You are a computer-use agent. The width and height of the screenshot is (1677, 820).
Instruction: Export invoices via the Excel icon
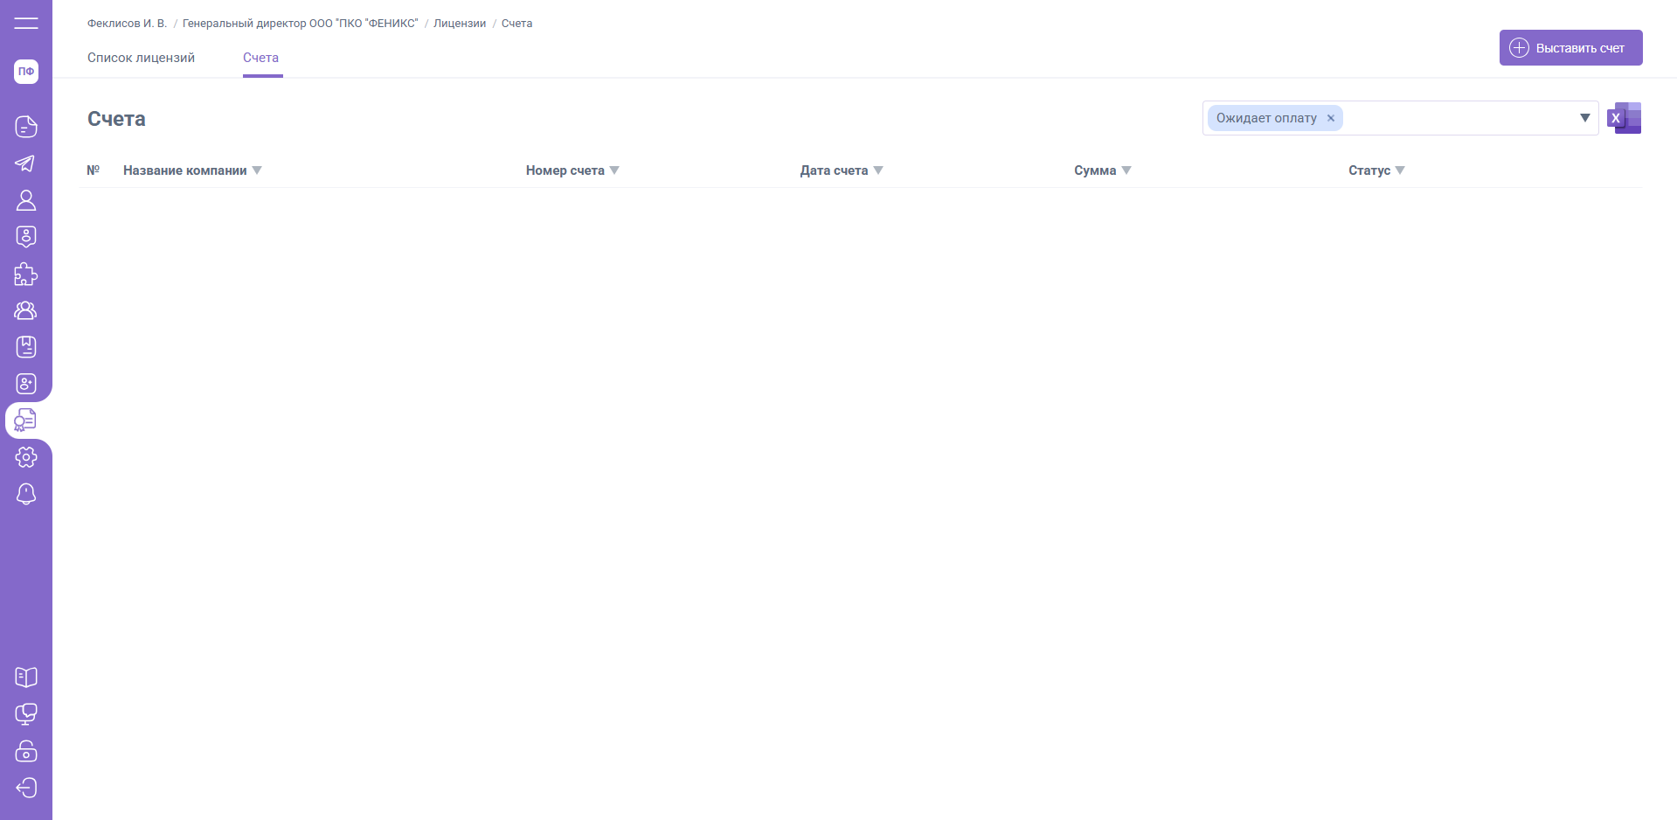point(1624,118)
